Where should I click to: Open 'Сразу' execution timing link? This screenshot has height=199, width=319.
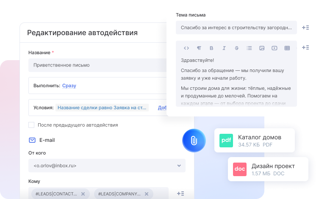click(69, 86)
